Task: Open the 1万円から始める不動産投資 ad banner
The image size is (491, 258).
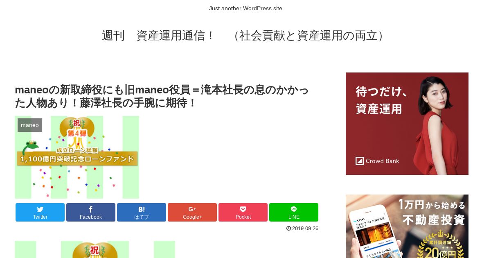Action: tap(407, 226)
